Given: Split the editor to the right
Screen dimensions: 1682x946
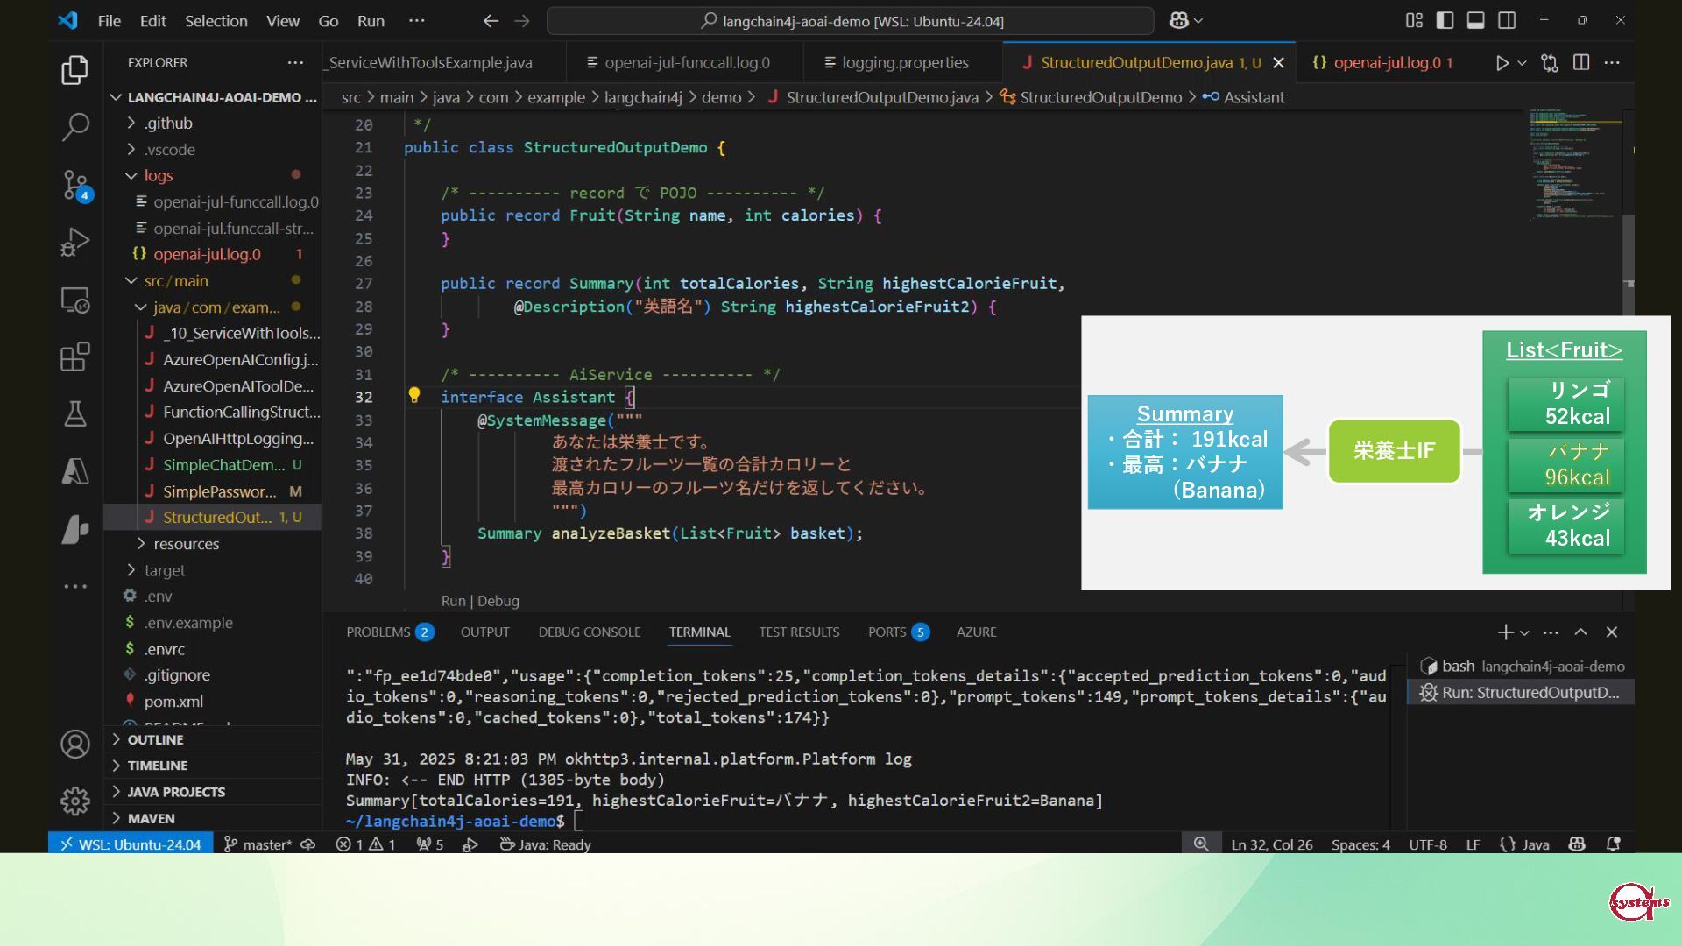Looking at the screenshot, I should coord(1581,62).
